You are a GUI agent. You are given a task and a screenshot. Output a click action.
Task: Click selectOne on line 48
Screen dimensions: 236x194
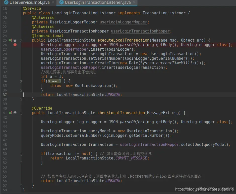click(191, 145)
